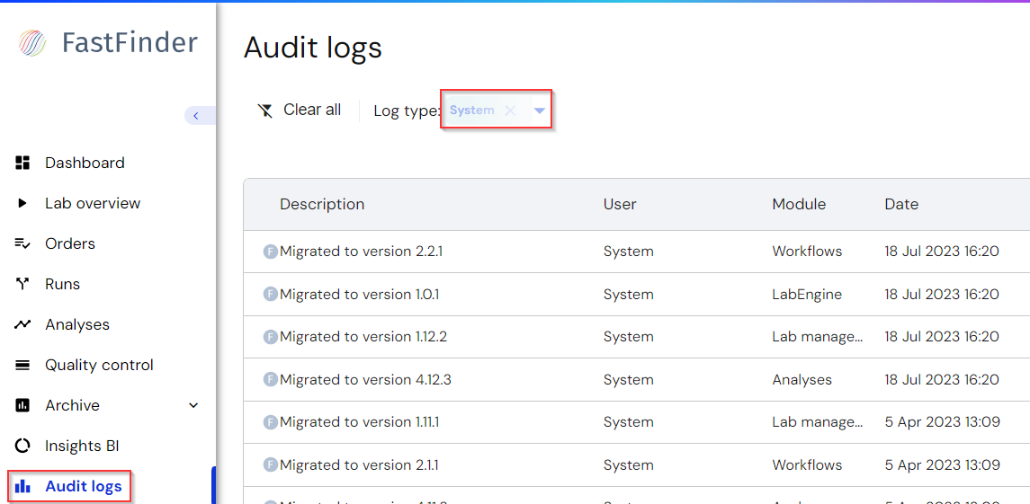The width and height of the screenshot is (1030, 504).
Task: Click the Insights BI ring icon
Action: [22, 447]
